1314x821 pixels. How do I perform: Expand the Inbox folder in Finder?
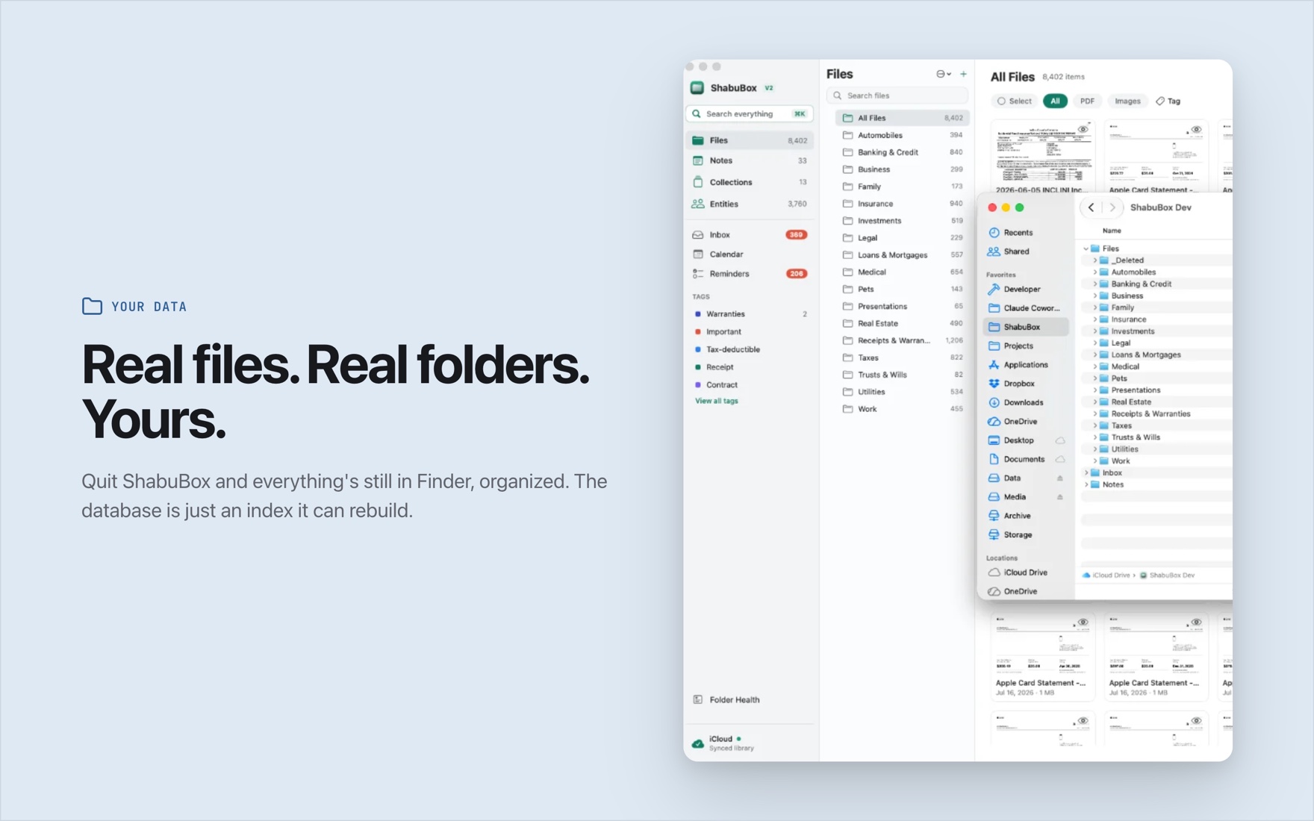1086,473
